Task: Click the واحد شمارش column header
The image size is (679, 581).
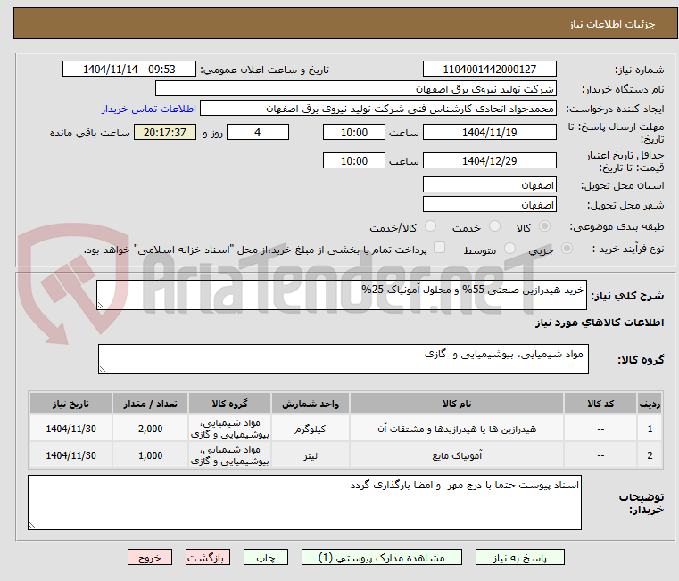Action: pos(310,404)
